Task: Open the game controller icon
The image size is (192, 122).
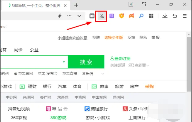Action: (132, 16)
